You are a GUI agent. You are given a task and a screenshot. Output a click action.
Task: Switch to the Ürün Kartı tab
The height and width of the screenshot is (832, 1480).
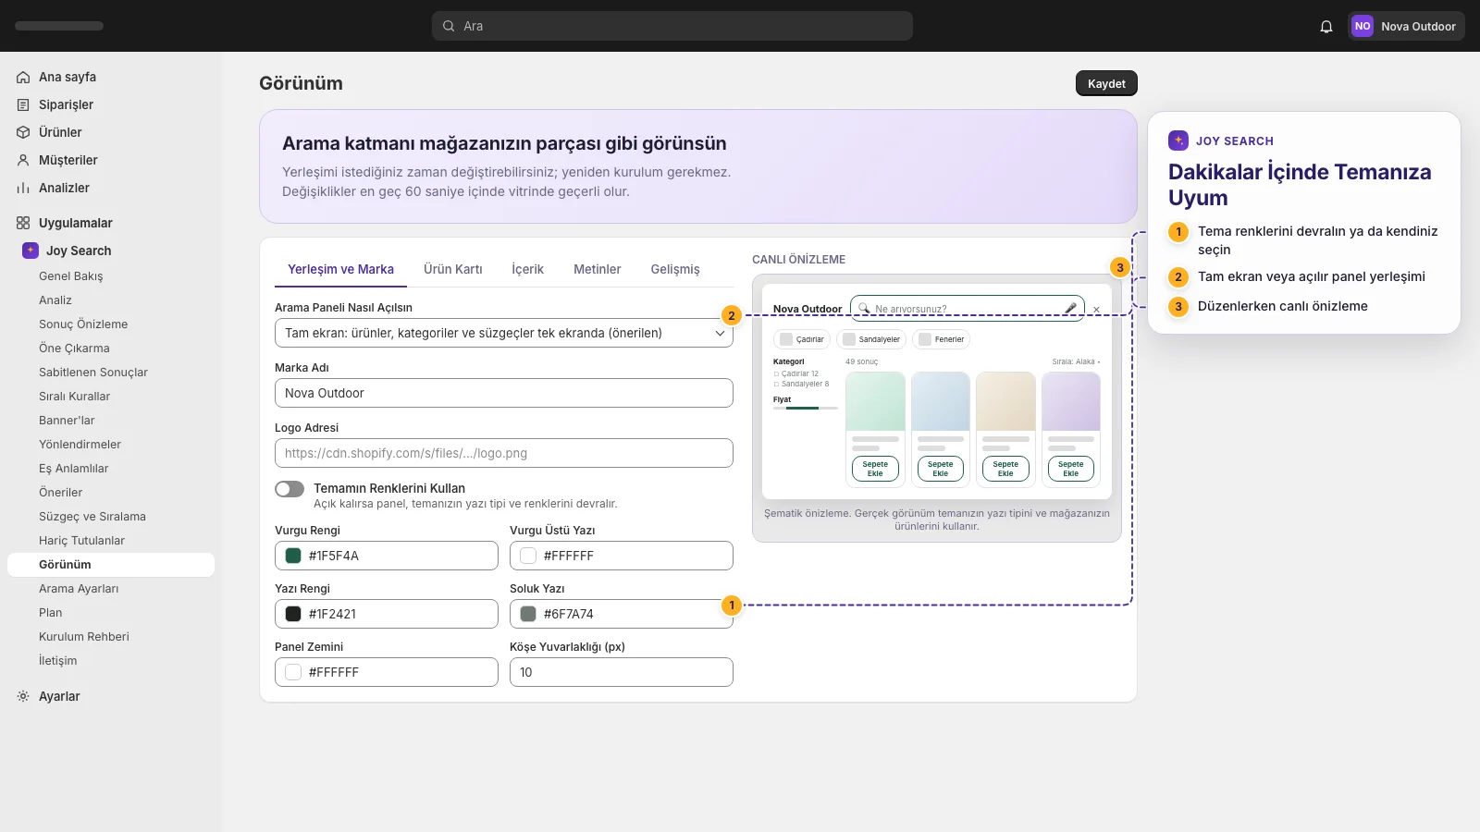click(453, 269)
